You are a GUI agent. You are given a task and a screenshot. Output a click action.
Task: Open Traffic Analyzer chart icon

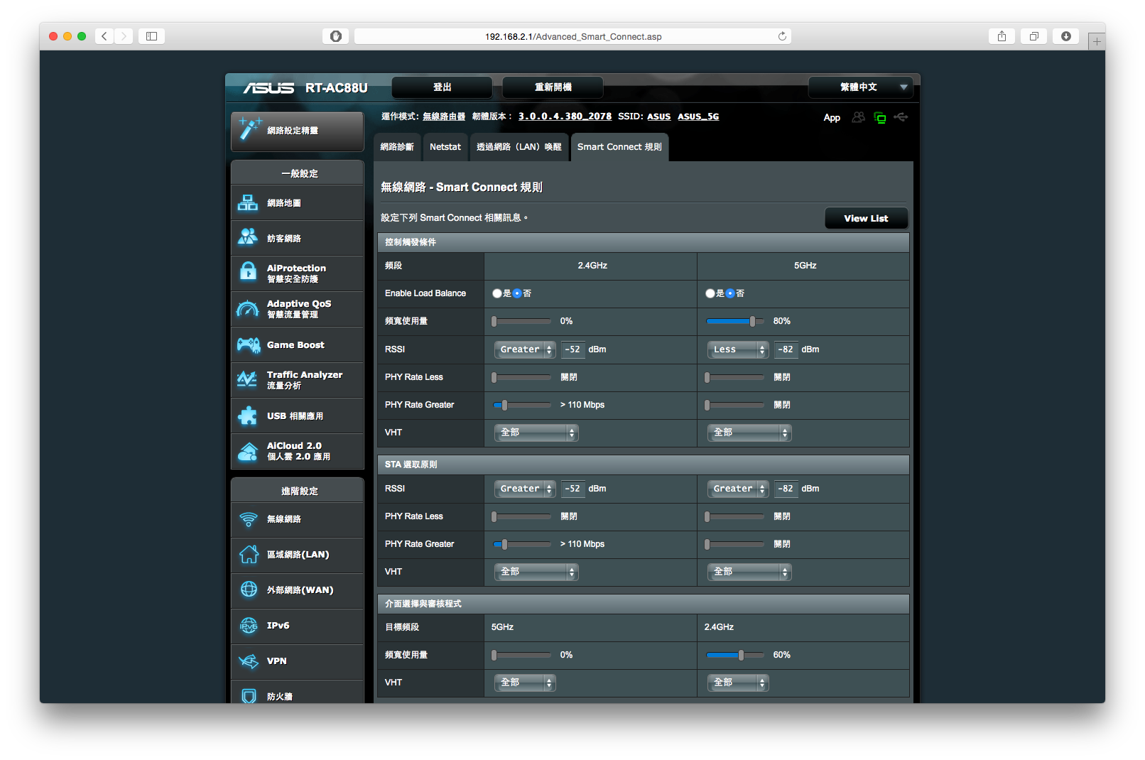click(248, 379)
